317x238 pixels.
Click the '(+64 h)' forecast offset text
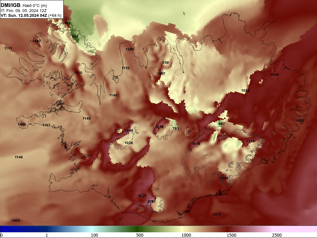click(55, 15)
